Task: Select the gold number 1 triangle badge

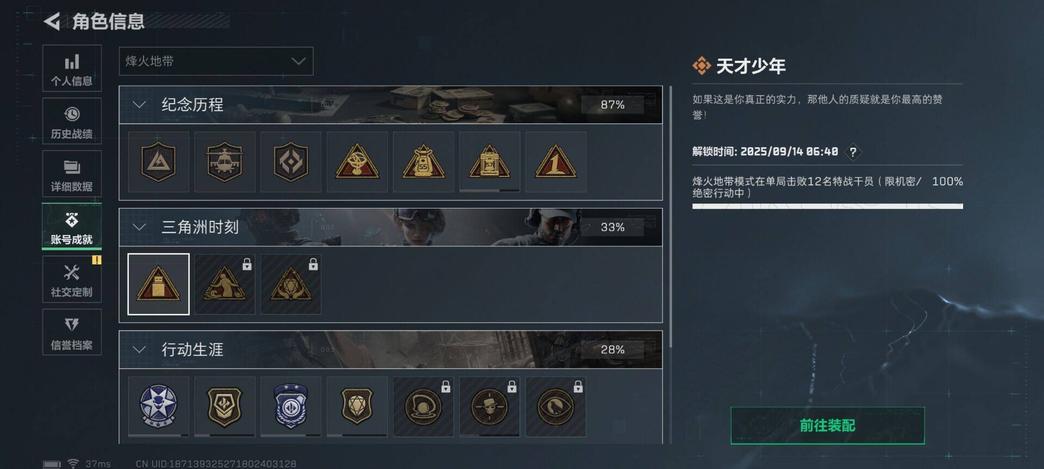Action: 556,162
